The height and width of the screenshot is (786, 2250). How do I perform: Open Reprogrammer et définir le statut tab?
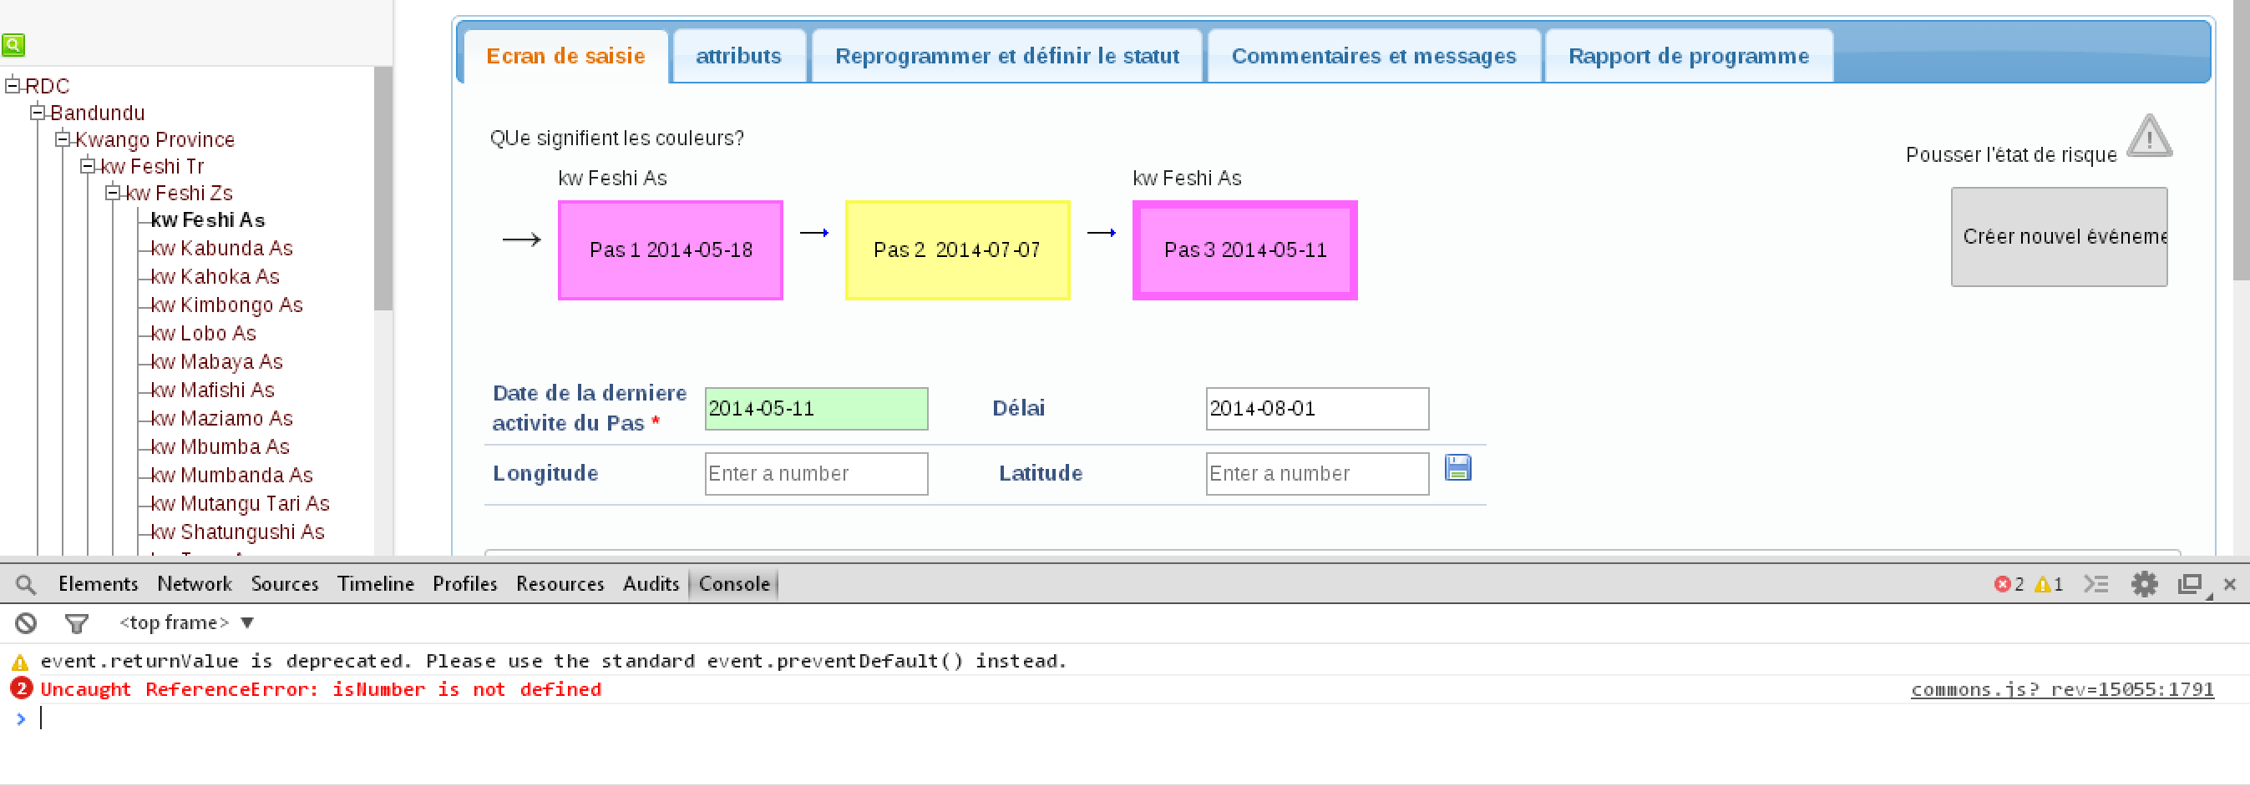pyautogui.click(x=1007, y=56)
